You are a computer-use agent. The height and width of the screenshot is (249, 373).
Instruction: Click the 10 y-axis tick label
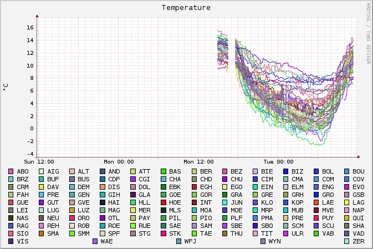click(x=30, y=65)
